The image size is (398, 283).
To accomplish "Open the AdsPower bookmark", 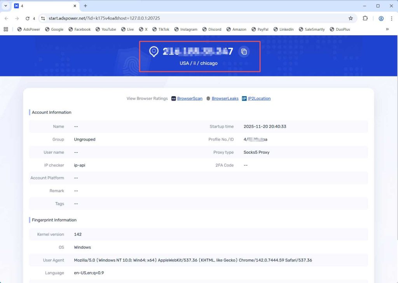I will [29, 29].
